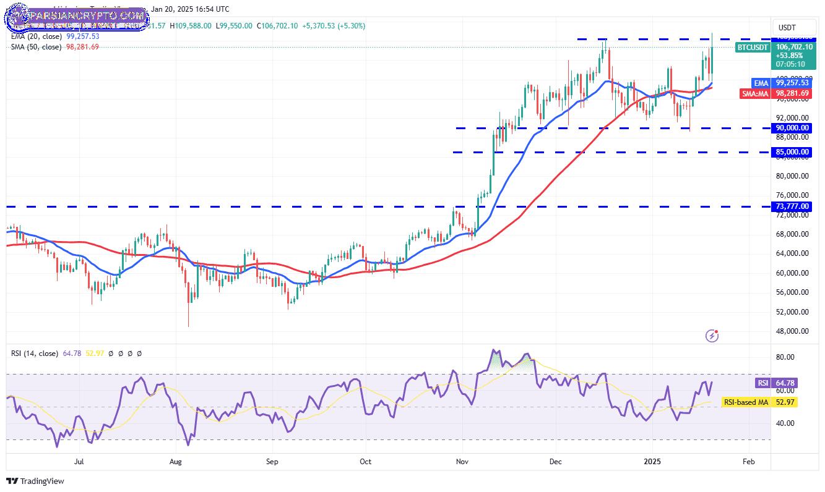Click the RSI (14, close) legend

pos(34,354)
